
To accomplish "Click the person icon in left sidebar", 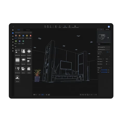I will coord(13,48).
